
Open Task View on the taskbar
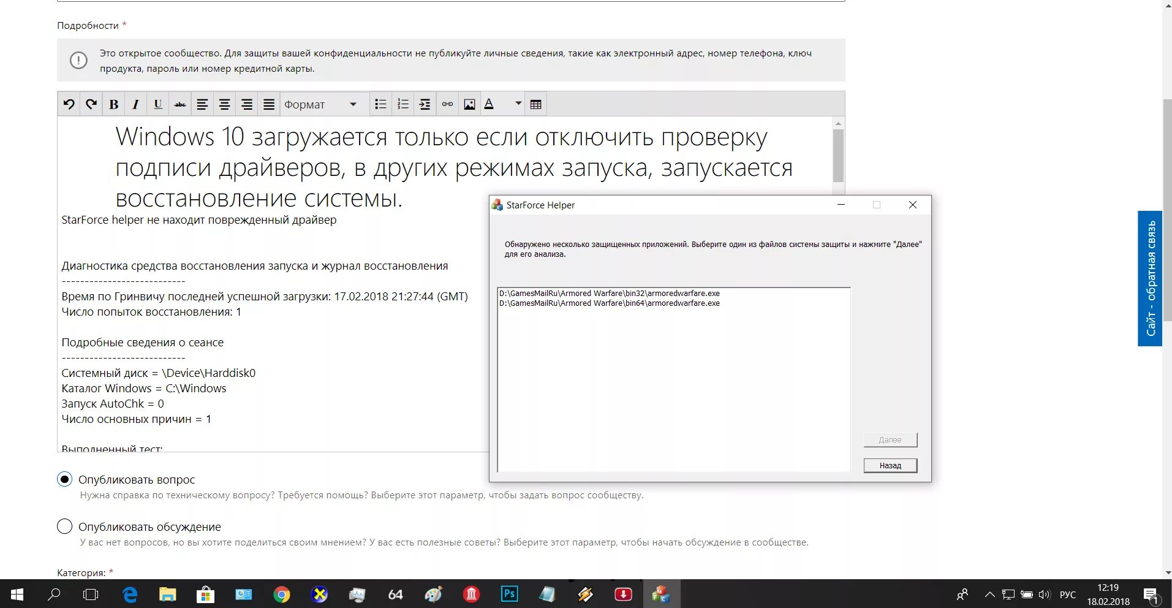(x=91, y=594)
